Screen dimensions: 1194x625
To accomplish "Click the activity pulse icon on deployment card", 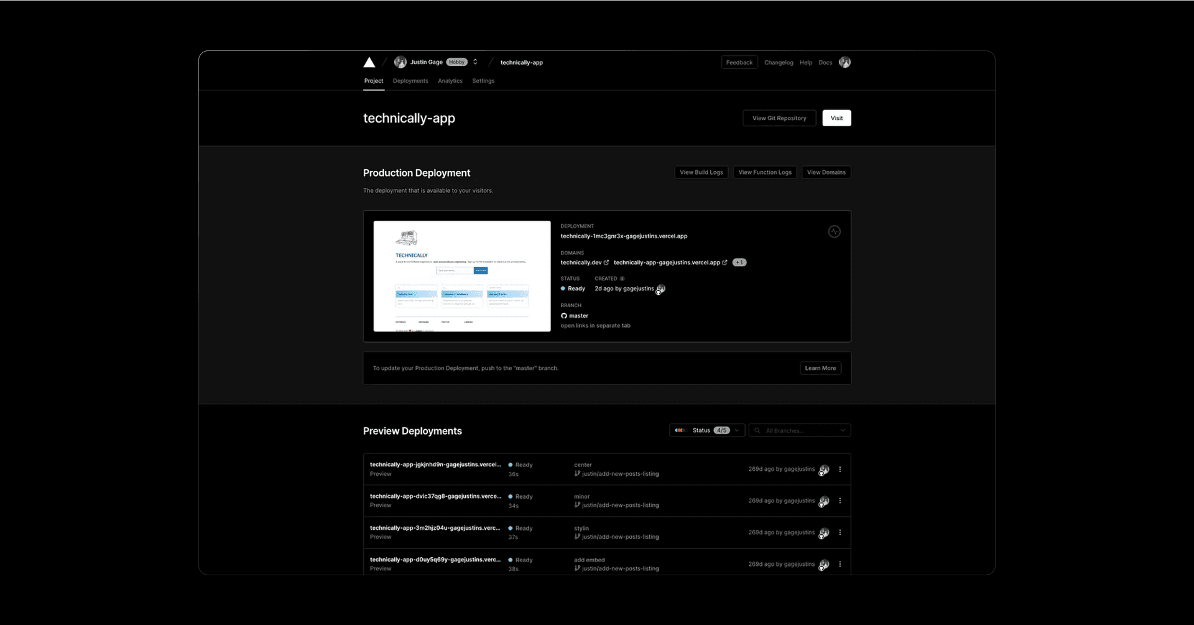I will coord(834,232).
